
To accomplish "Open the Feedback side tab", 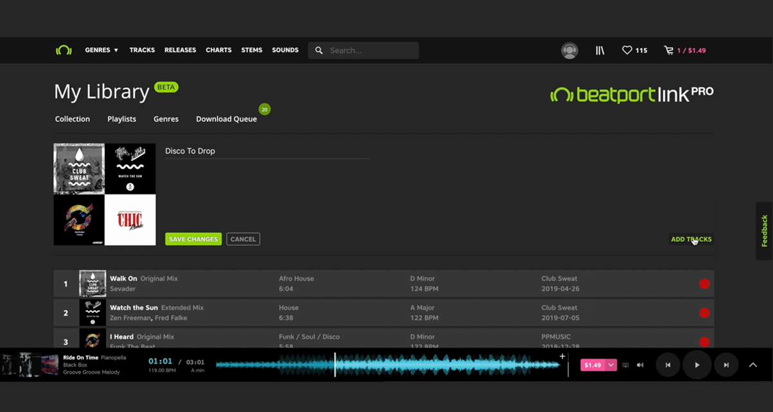I will [764, 231].
